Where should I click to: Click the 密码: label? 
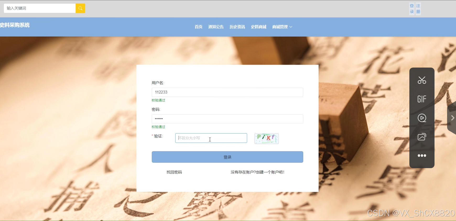pos(156,109)
